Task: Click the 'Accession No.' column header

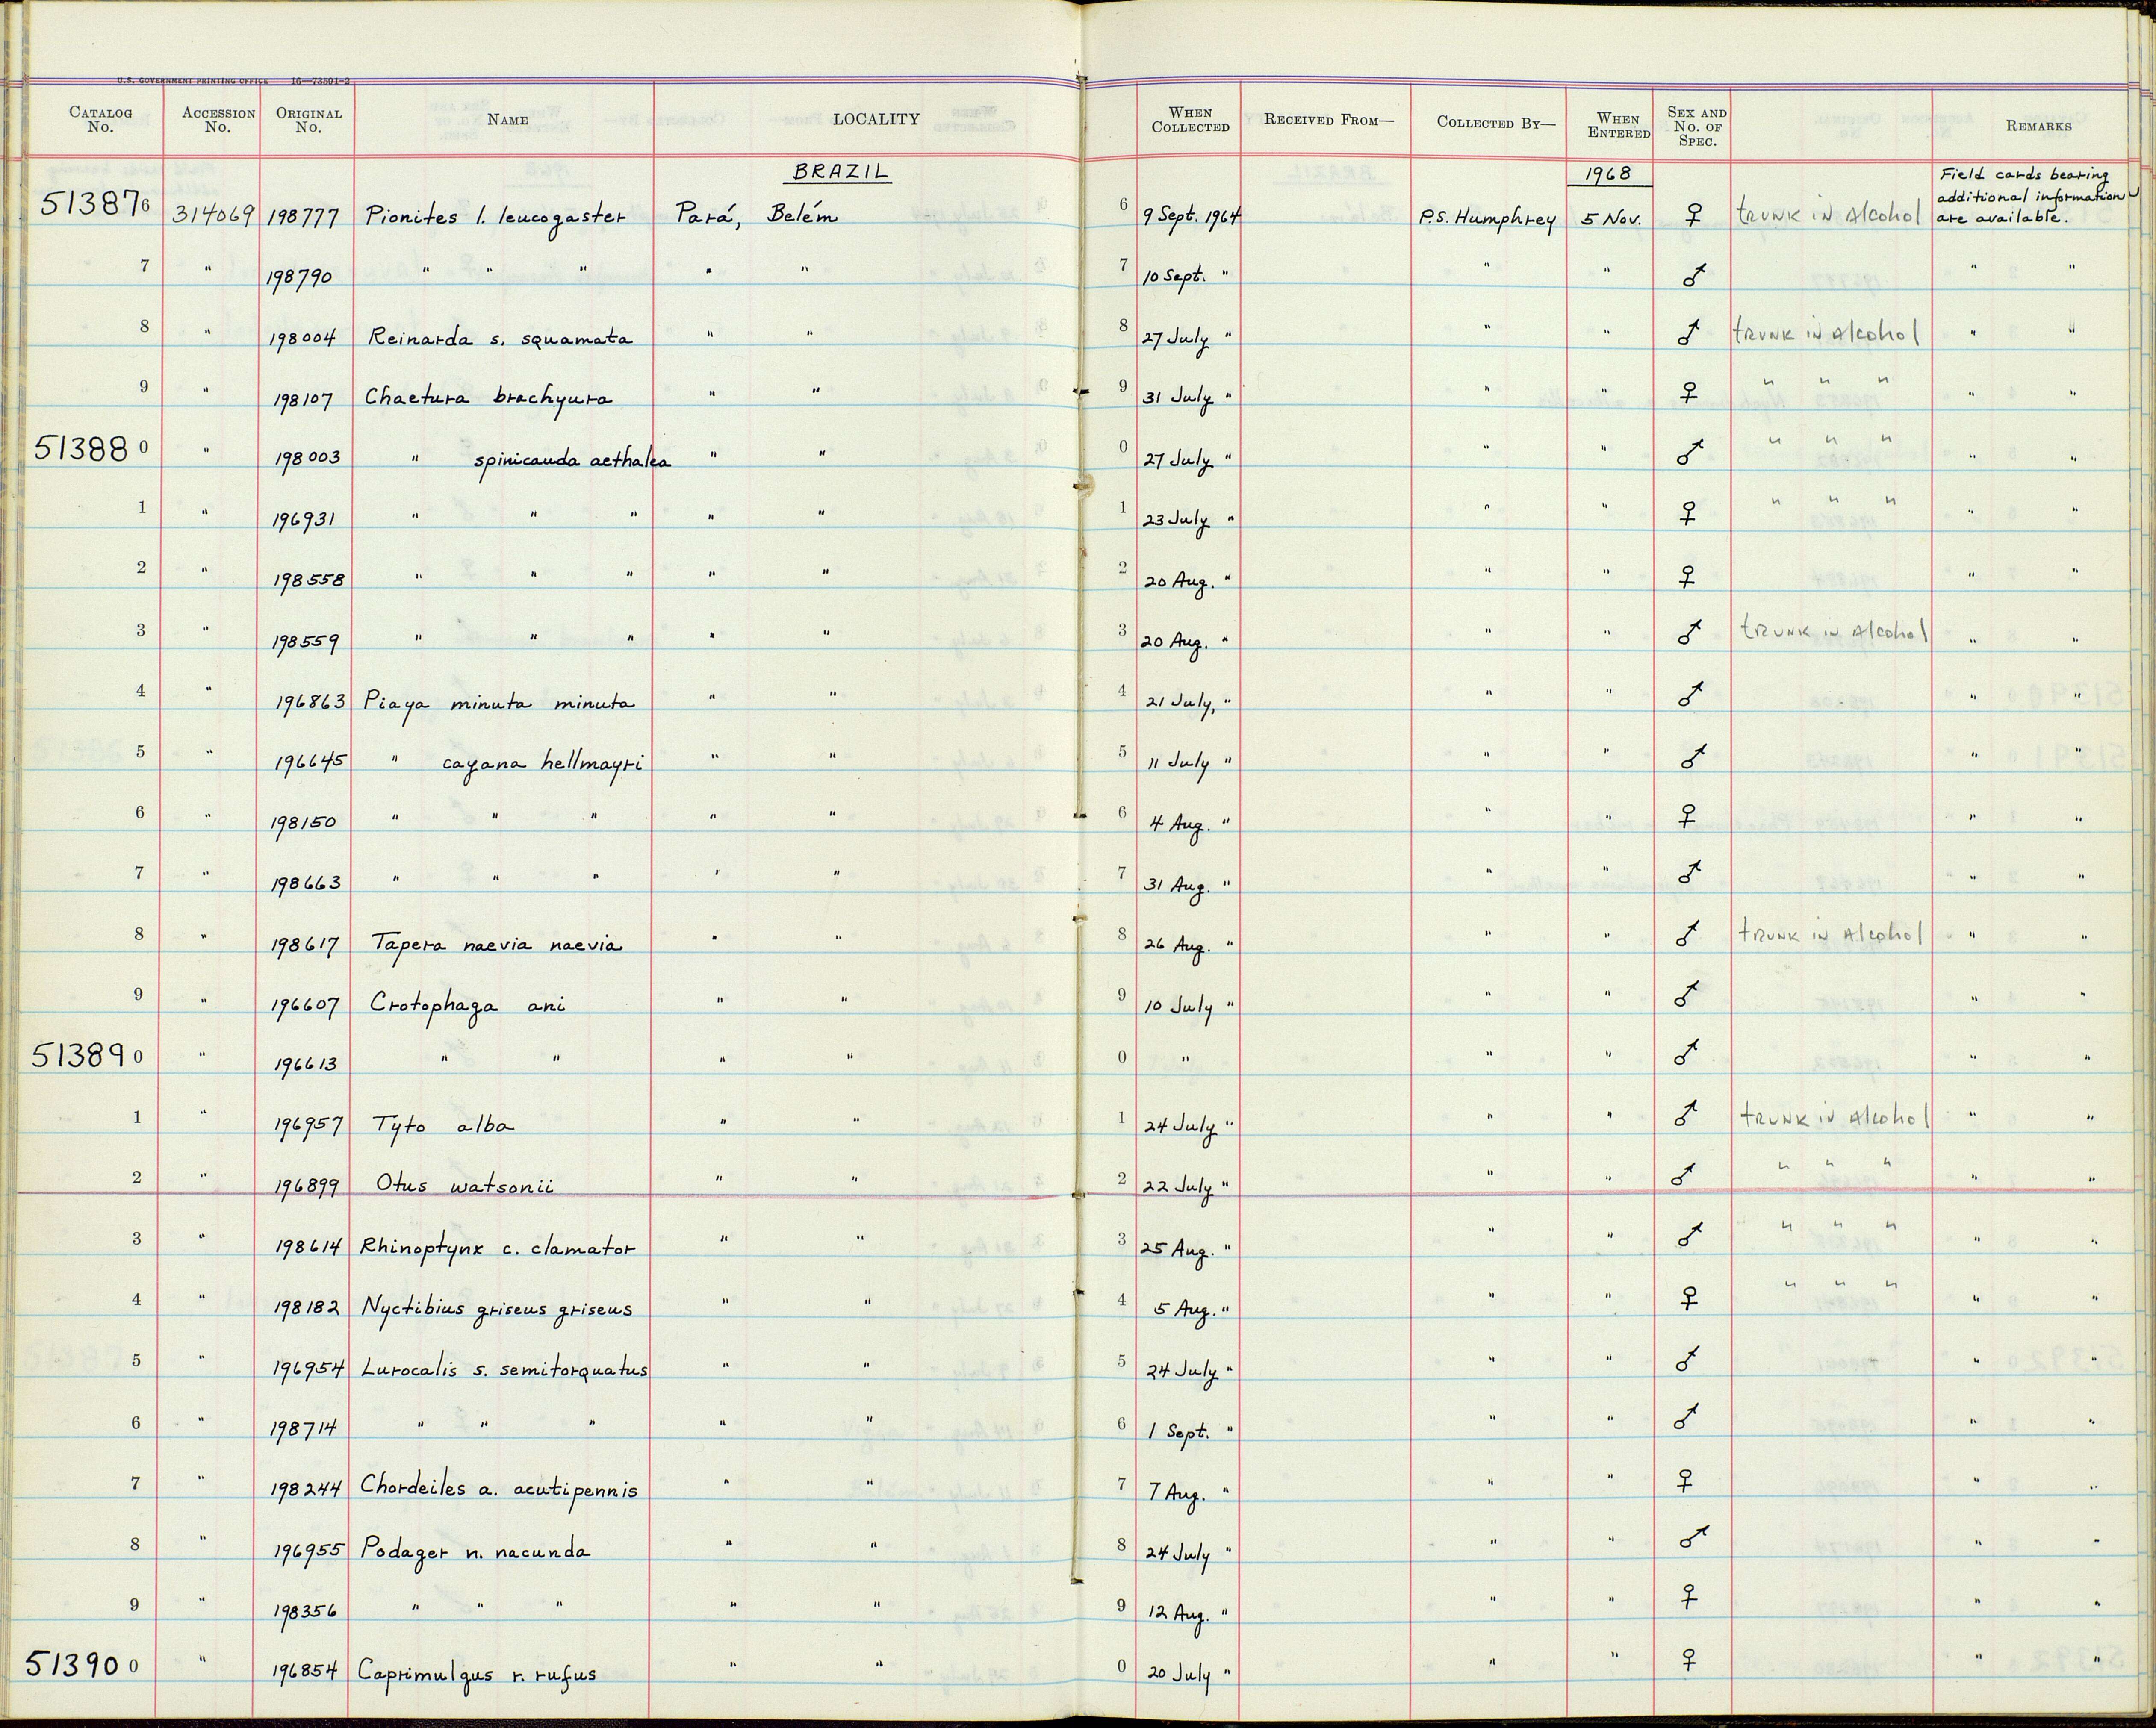Action: point(218,120)
